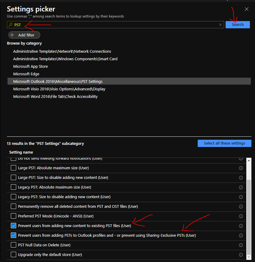Image resolution: width=255 pixels, height=262 pixels.
Task: Check Large PST: Size to disable adding content
Action: 13,177
